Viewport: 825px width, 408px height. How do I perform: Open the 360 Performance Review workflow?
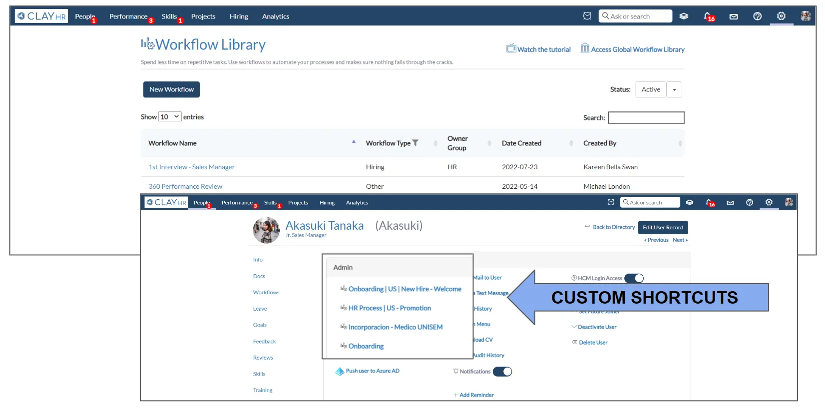point(185,187)
